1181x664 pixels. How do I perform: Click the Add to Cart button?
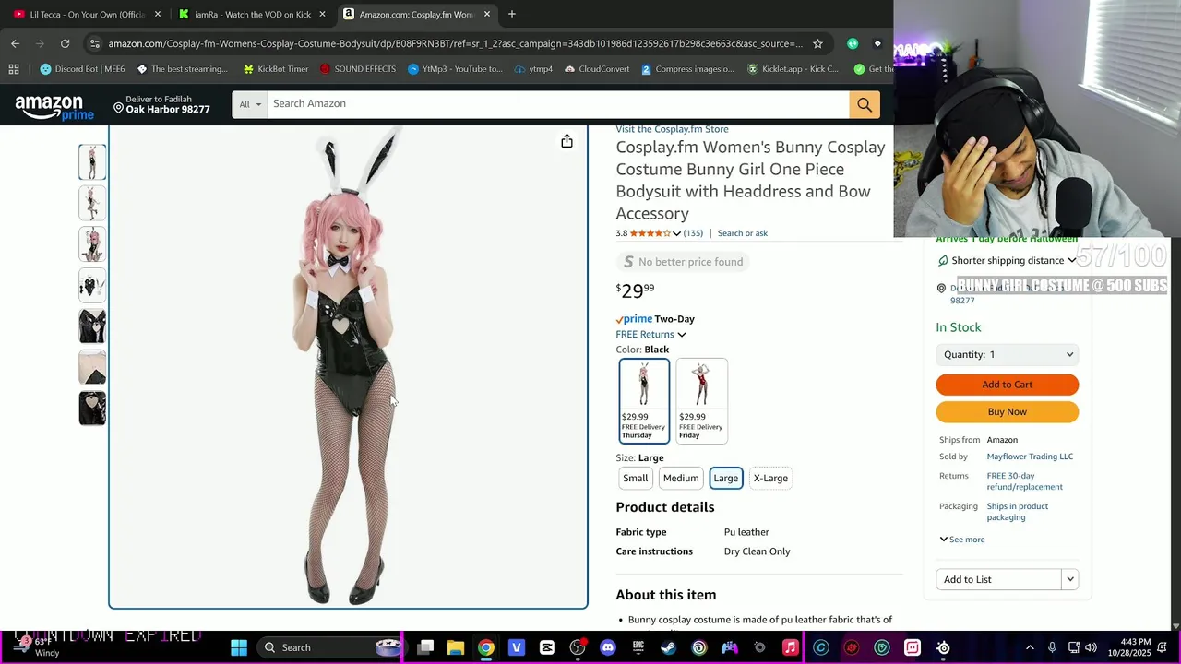point(1008,385)
